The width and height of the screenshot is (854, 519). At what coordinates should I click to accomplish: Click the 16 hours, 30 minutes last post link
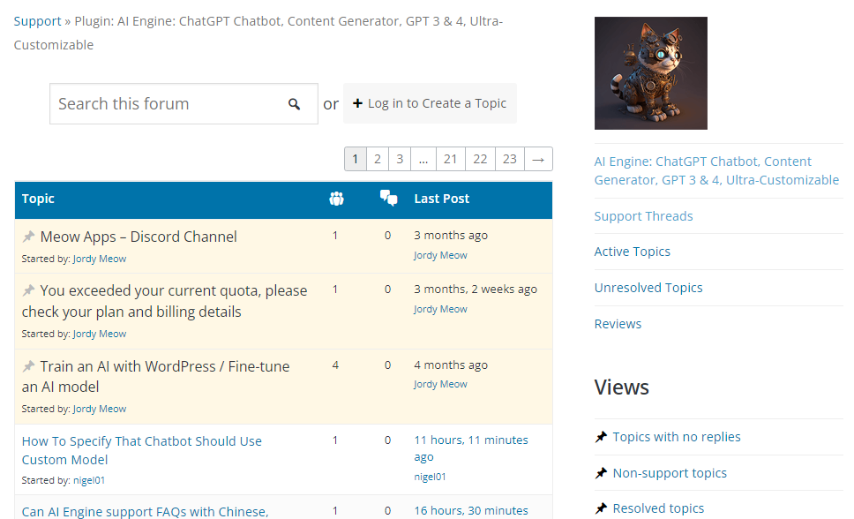(x=471, y=511)
